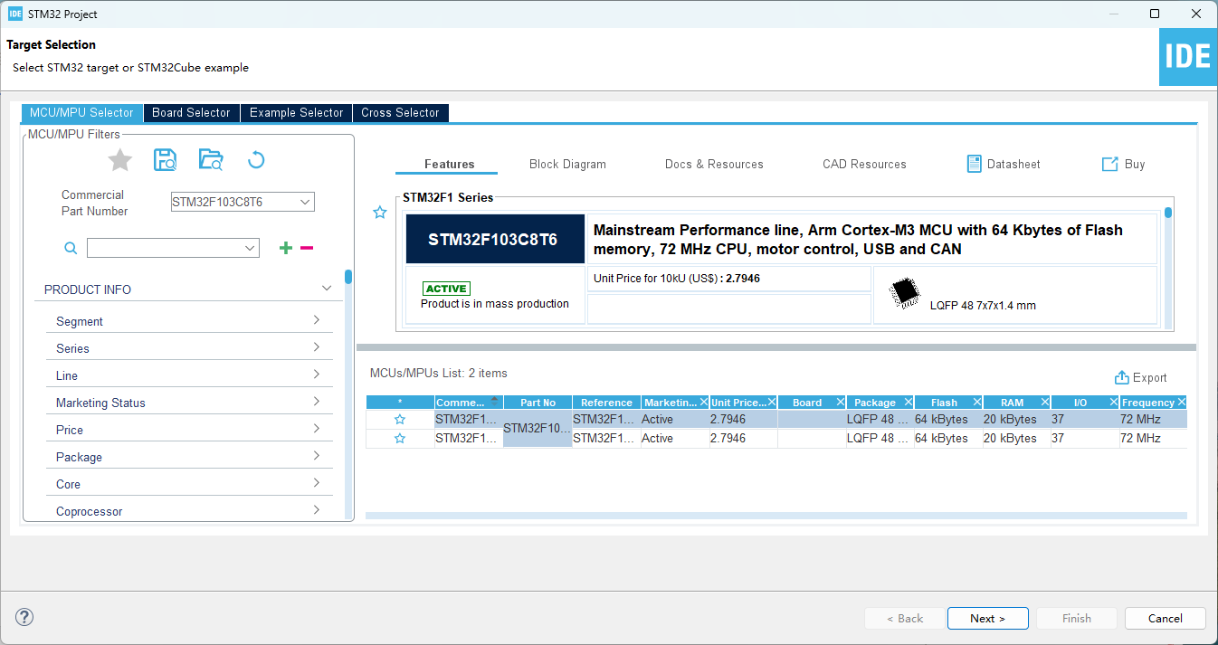The height and width of the screenshot is (645, 1218).
Task: Click the Buy external link icon
Action: (x=1110, y=164)
